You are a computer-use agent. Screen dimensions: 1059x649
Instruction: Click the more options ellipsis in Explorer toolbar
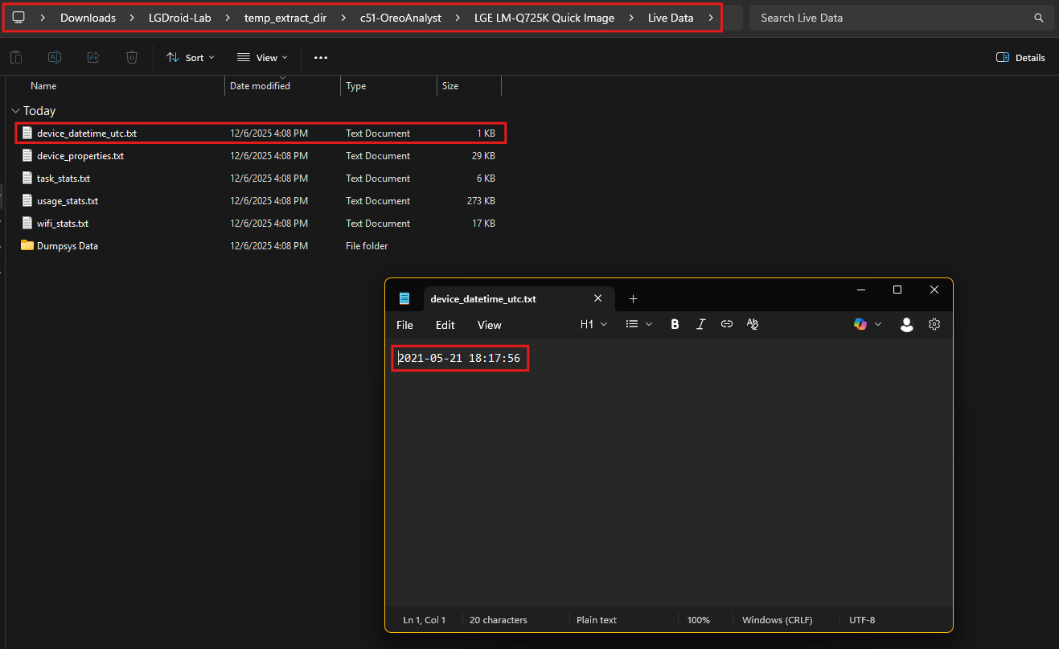point(321,57)
